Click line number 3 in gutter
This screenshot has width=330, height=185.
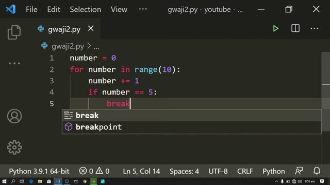tap(52, 81)
